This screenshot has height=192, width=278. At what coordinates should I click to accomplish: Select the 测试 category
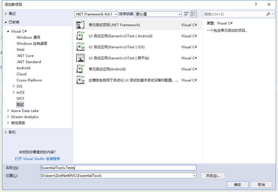point(20,105)
